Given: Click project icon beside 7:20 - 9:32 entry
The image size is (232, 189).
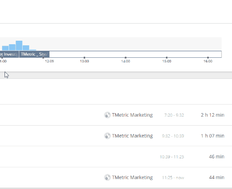Looking at the screenshot, I should coord(107,115).
